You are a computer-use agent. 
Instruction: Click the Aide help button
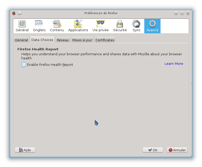coord(25,150)
